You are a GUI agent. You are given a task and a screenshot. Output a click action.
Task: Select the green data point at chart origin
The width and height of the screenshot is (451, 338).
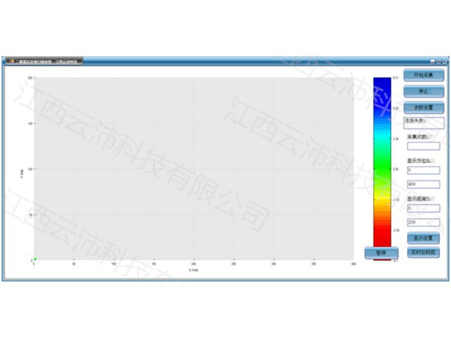tap(35, 259)
